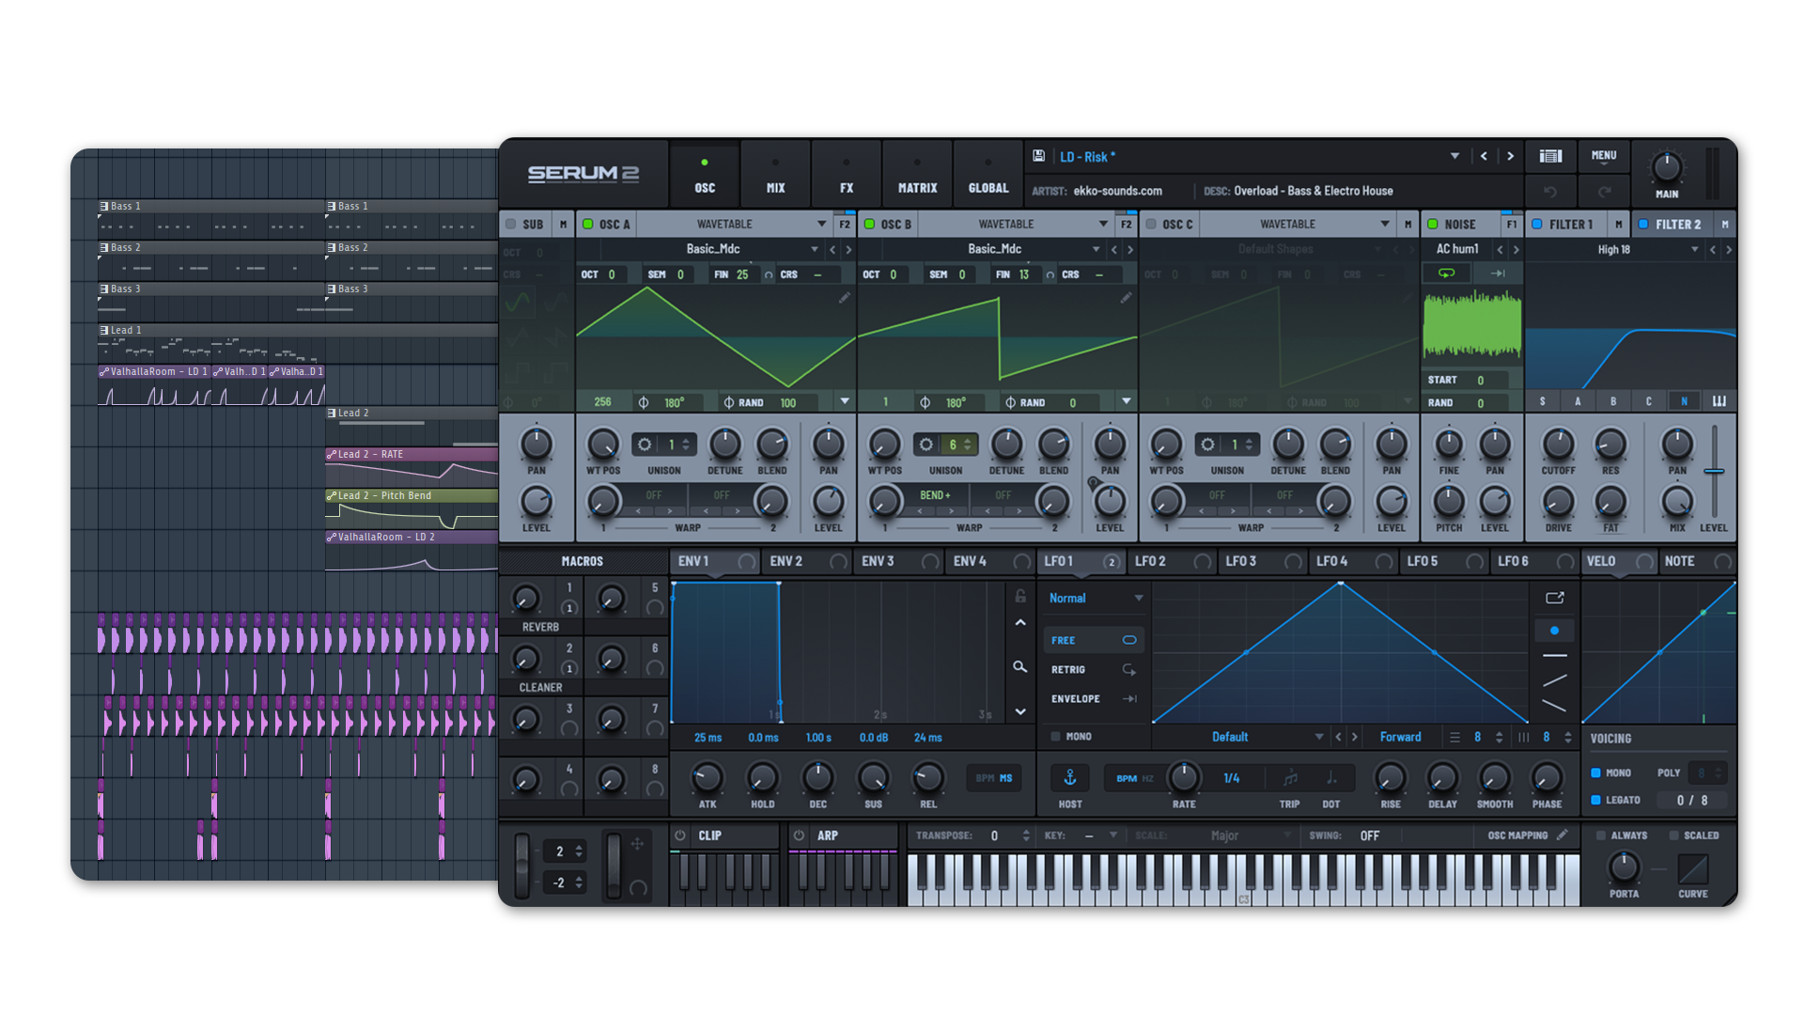Click the mod wheel strip
The image size is (1804, 1015).
613,865
